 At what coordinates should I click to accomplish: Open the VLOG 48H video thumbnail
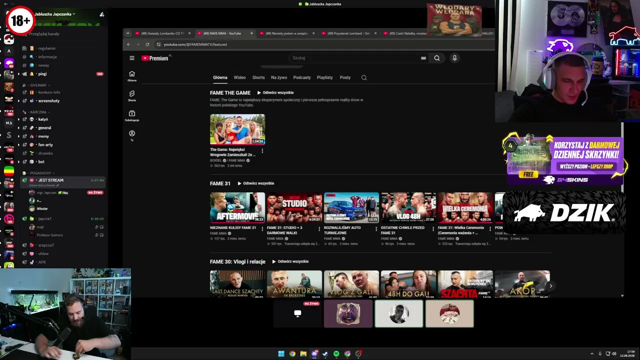tap(408, 207)
